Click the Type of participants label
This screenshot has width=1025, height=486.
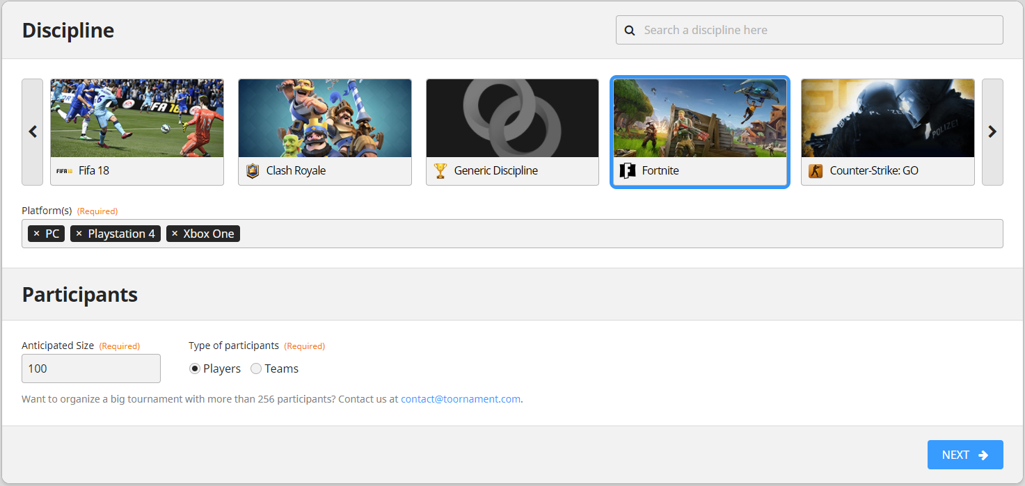(x=234, y=346)
